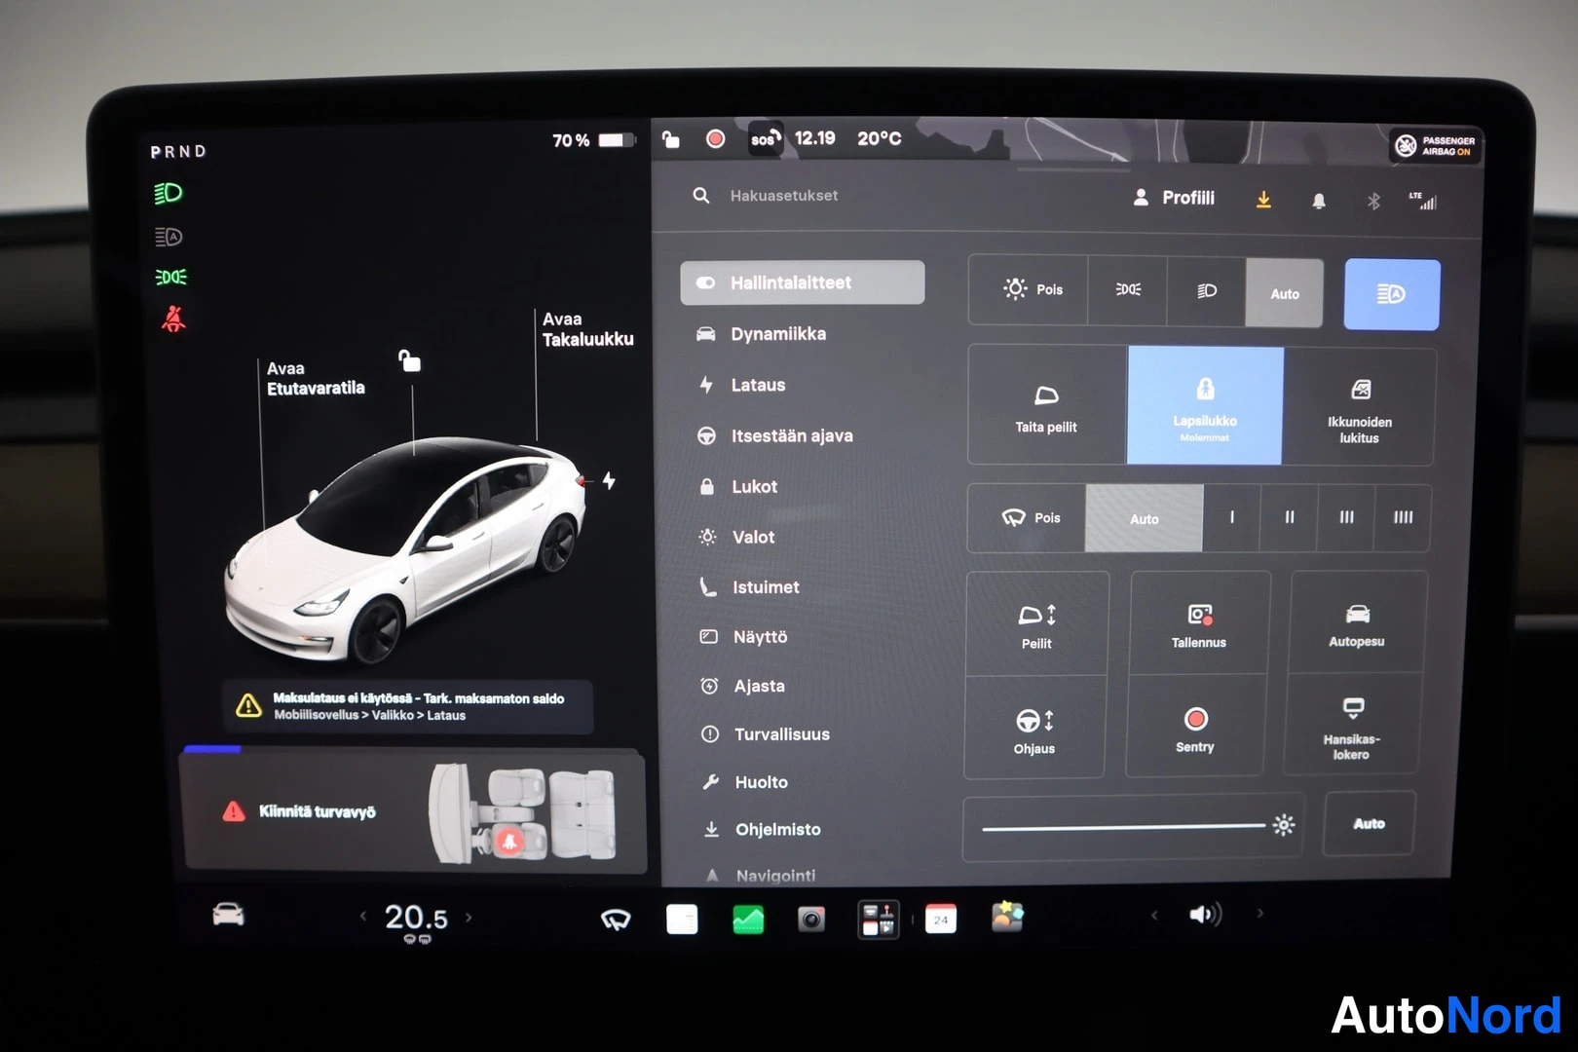Screen dimensions: 1578x1052
Task: Open the dashcam camera app
Action: 811,919
